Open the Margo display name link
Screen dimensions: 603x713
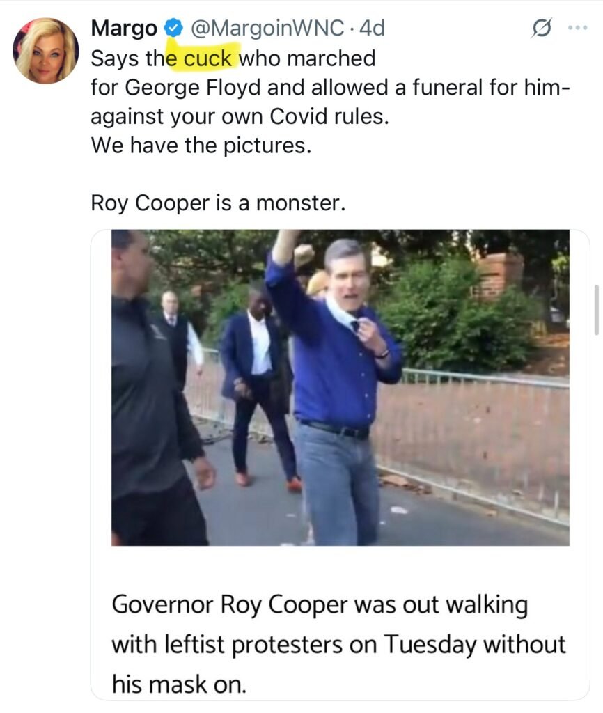click(125, 29)
